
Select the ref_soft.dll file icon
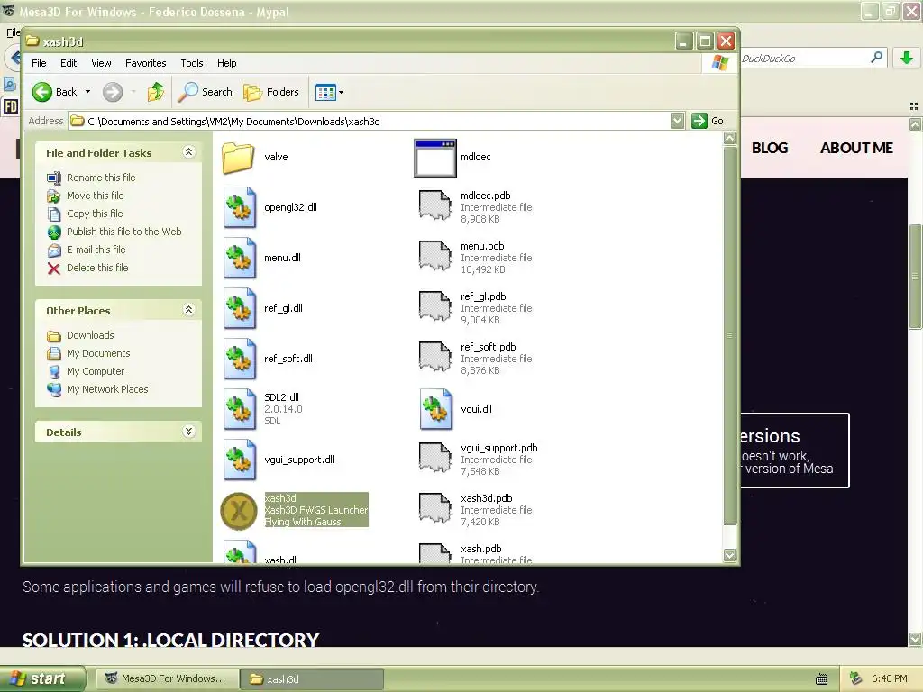[240, 359]
